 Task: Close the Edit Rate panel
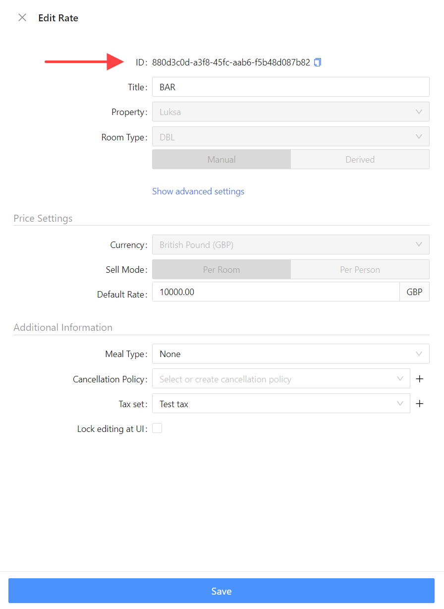pyautogui.click(x=22, y=18)
